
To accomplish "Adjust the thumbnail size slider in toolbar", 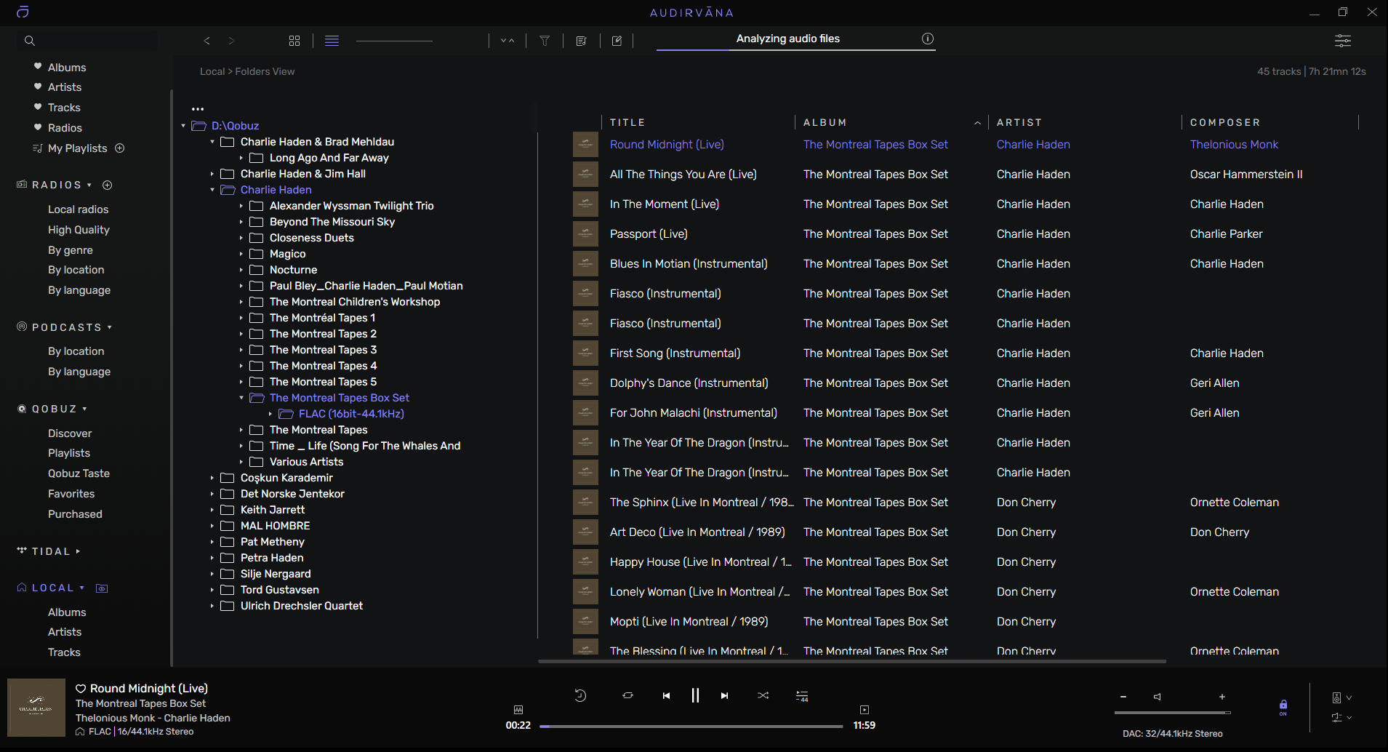I will [x=394, y=41].
